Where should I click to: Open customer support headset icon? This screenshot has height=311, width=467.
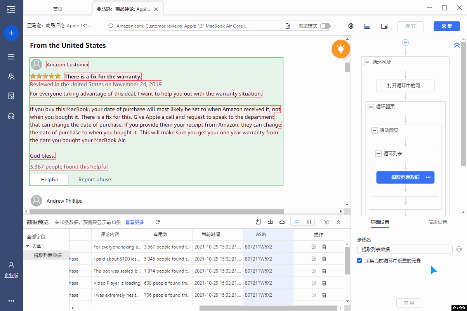click(11, 116)
